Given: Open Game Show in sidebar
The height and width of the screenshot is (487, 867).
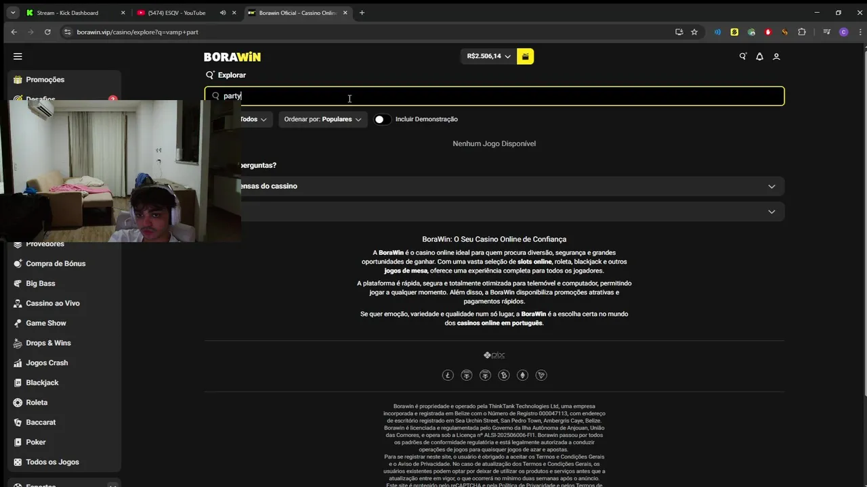Looking at the screenshot, I should 46,323.
